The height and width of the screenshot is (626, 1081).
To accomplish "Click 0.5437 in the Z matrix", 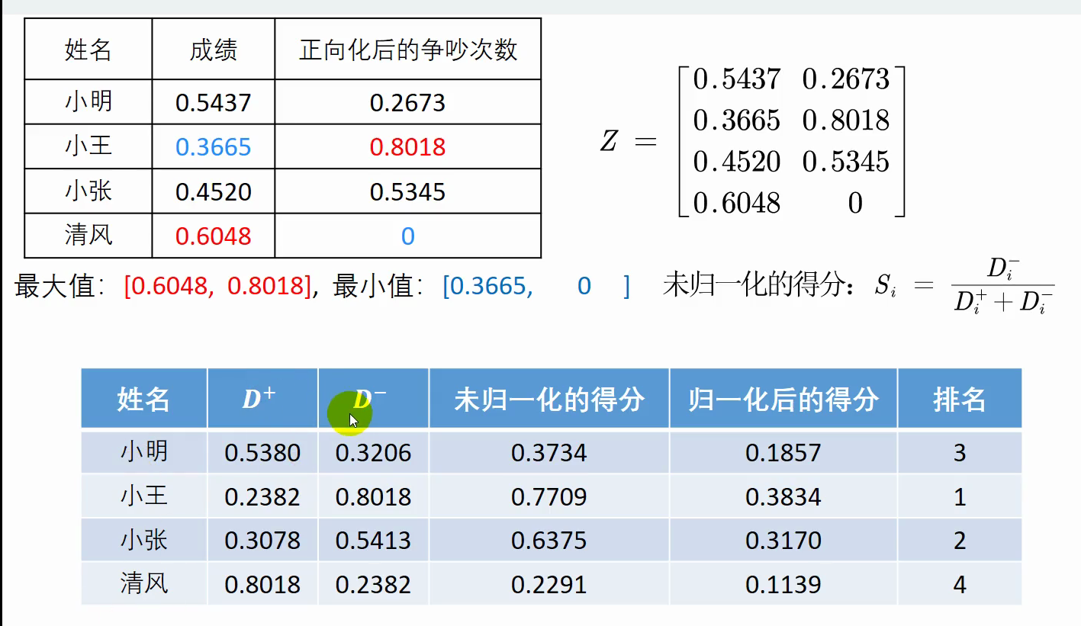I will 736,79.
